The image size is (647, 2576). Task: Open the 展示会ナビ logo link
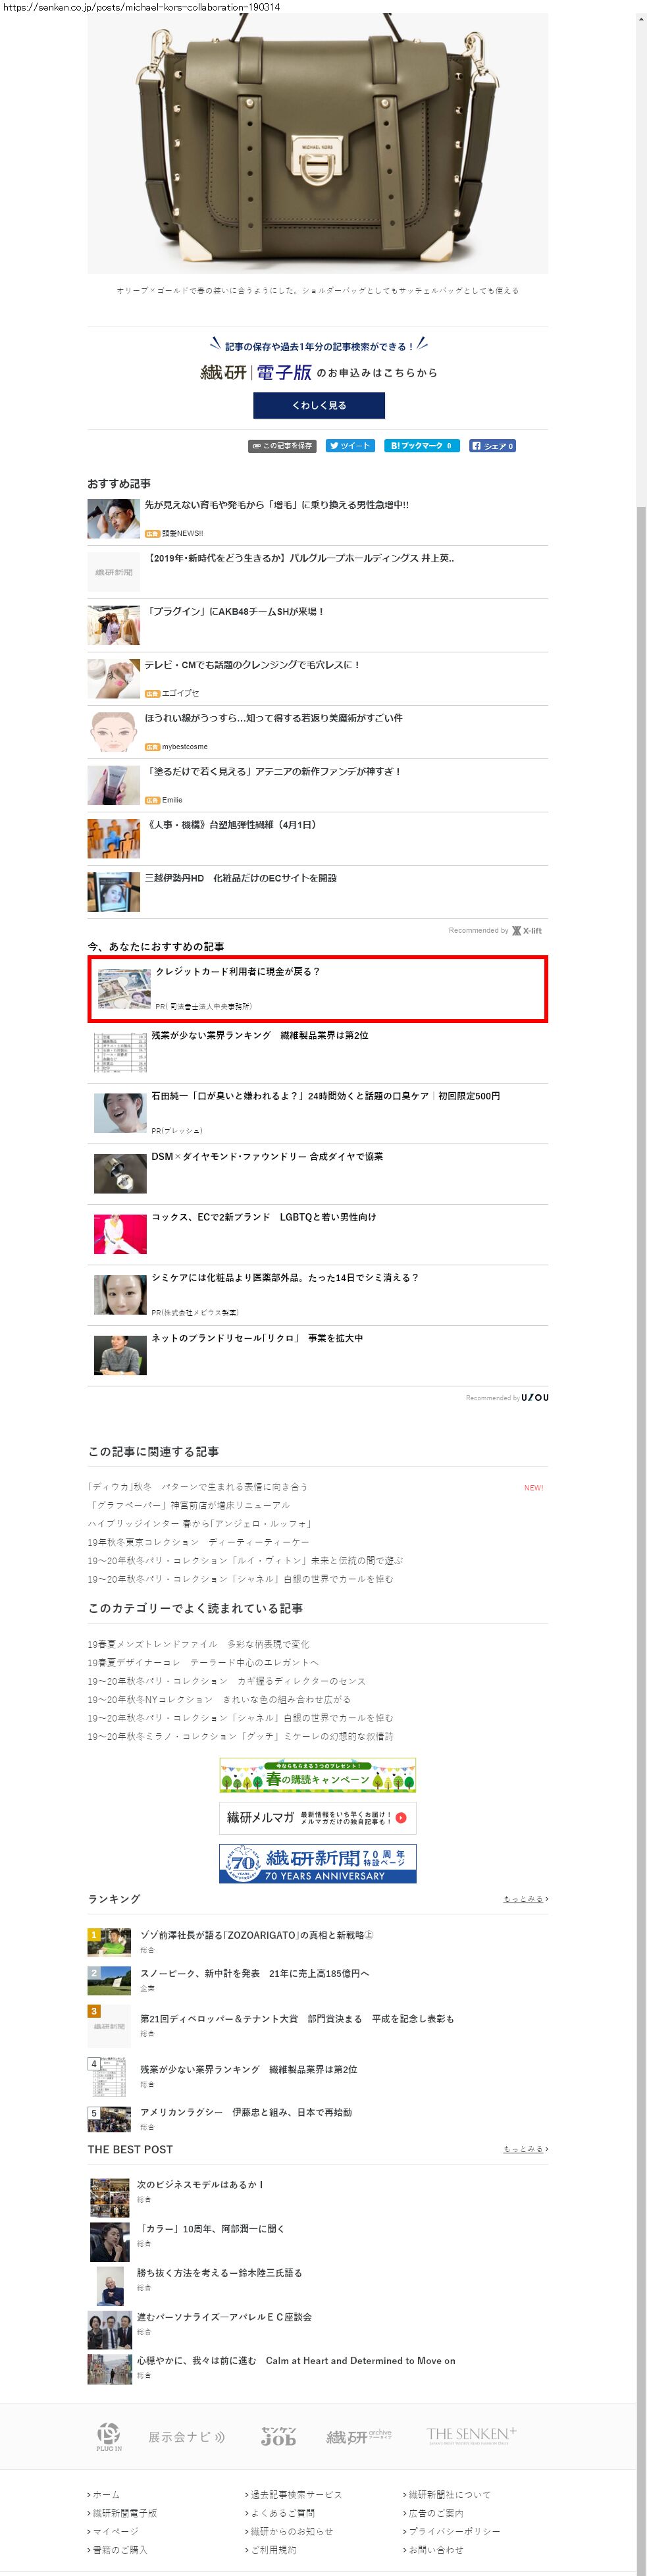187,2437
